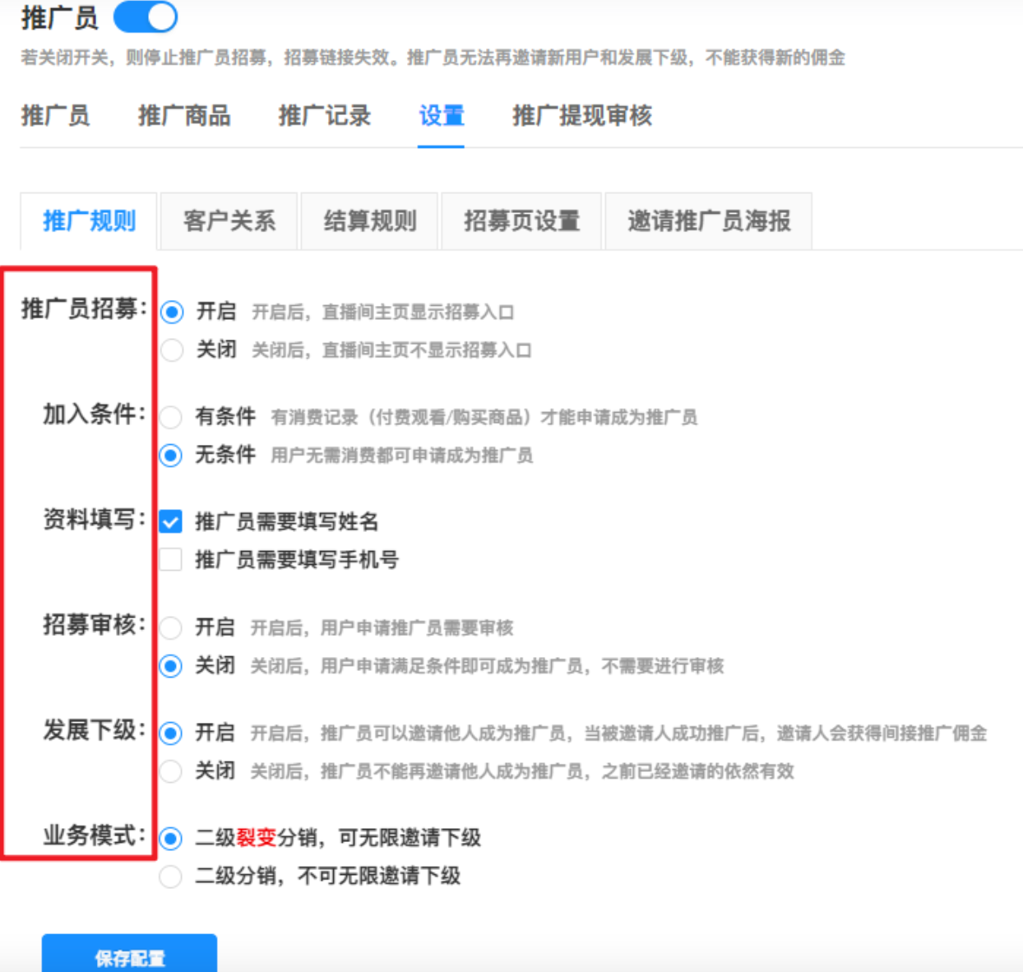This screenshot has height=972, width=1023.
Task: Select 关闭 under 招募审核
Action: 170,666
